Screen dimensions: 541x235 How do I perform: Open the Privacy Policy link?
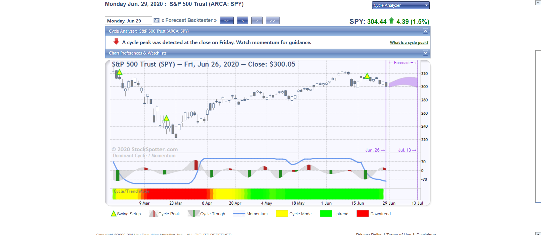369,234
